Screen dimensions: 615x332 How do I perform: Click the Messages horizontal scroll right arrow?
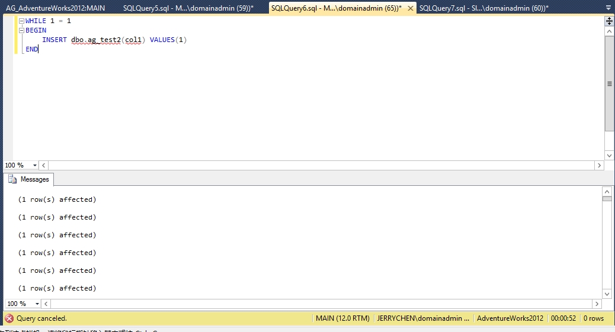point(597,304)
